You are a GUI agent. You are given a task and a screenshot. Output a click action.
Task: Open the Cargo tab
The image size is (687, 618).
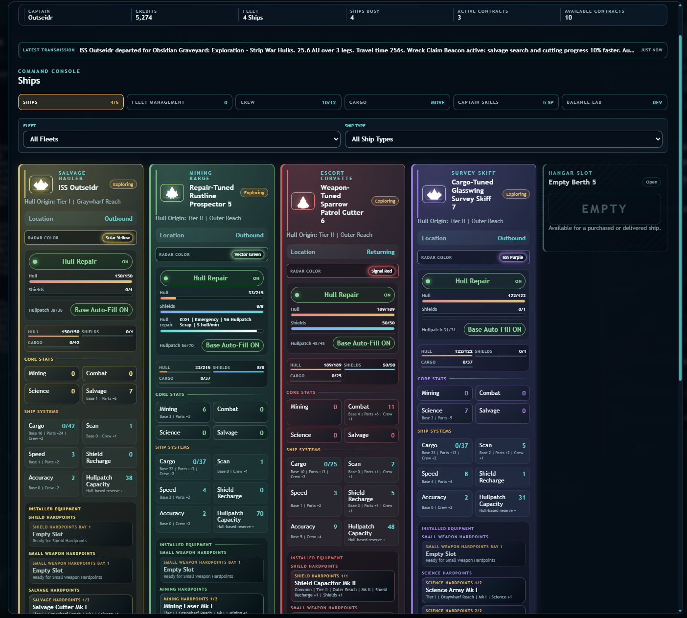tap(397, 102)
